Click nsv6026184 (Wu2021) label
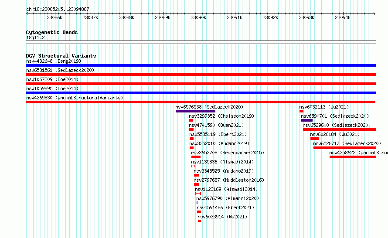Image resolution: width=388 pixels, height=238 pixels. (335, 134)
